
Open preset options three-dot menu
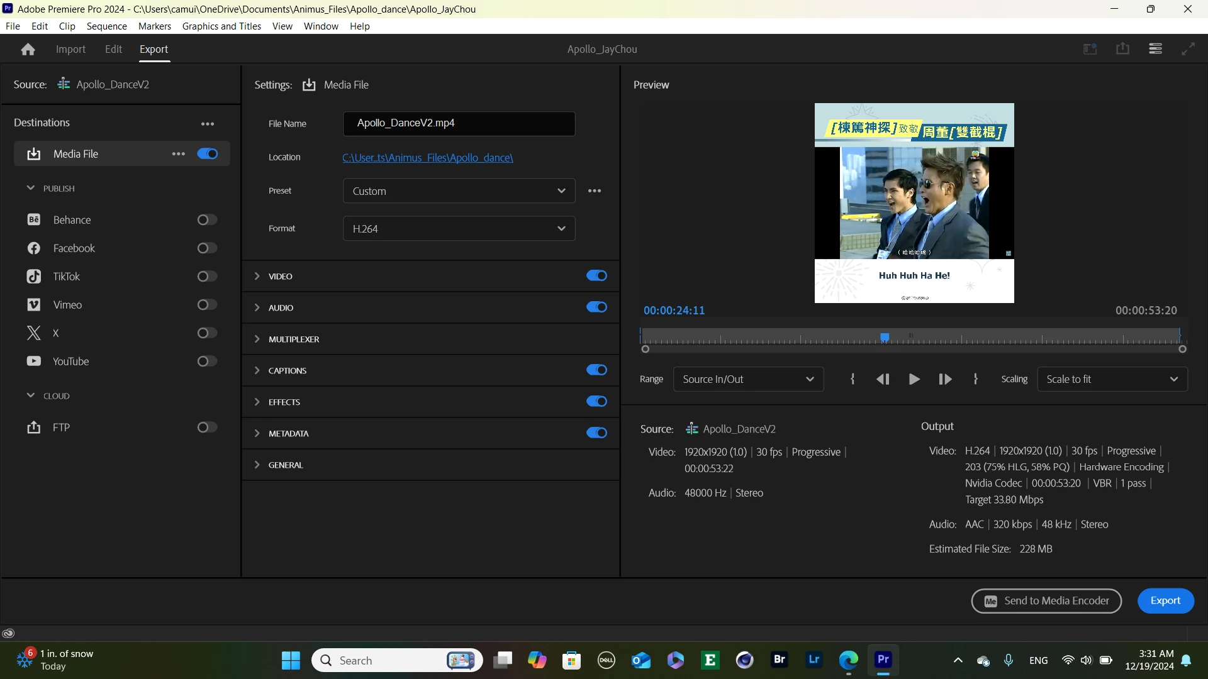[x=595, y=190]
